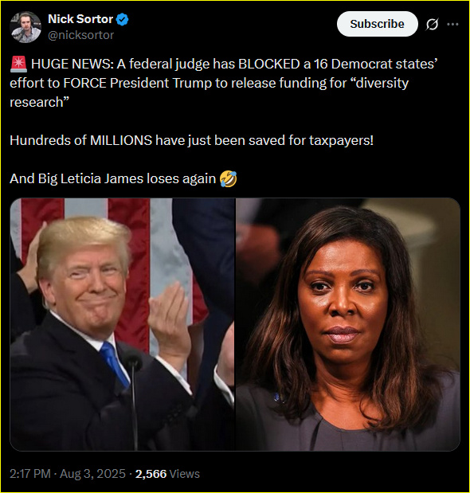
Task: Open the left photo of the clapping man
Action: tap(123, 324)
